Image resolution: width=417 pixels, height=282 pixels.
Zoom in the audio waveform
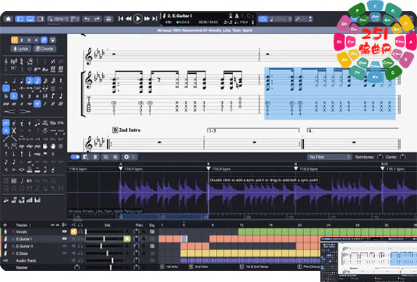point(115,157)
